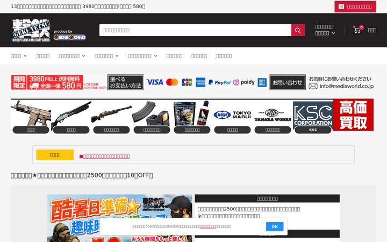Click OK on the cookie notice
This screenshot has width=387, height=242.
click(x=275, y=226)
